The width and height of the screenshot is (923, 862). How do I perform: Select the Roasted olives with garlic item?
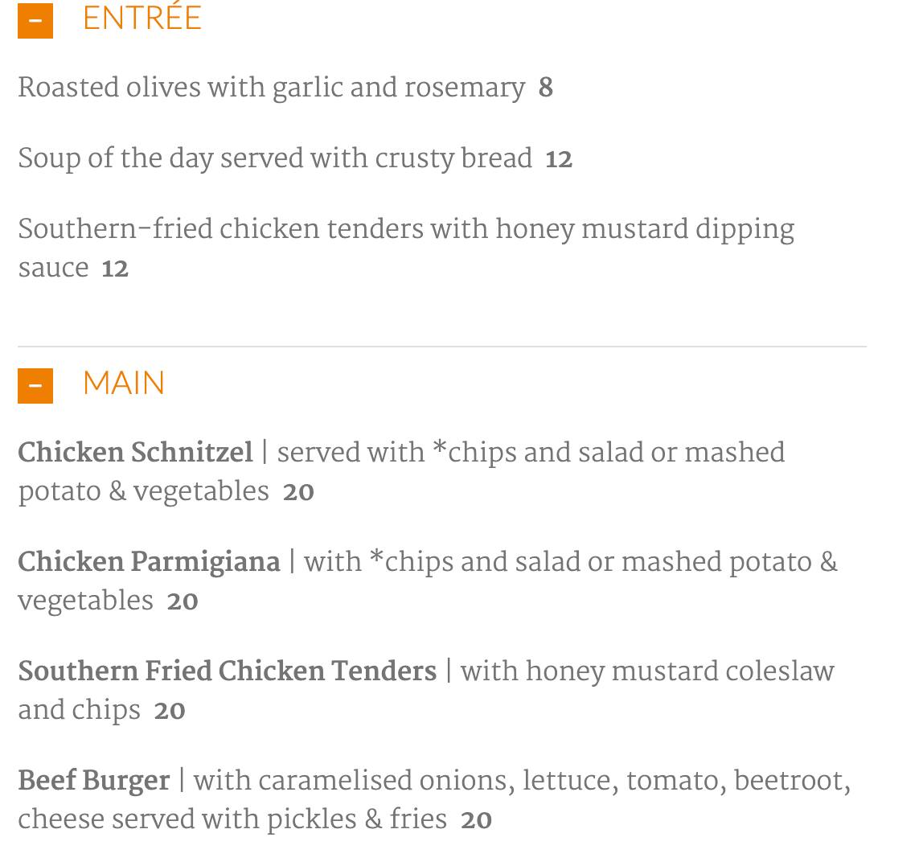271,88
